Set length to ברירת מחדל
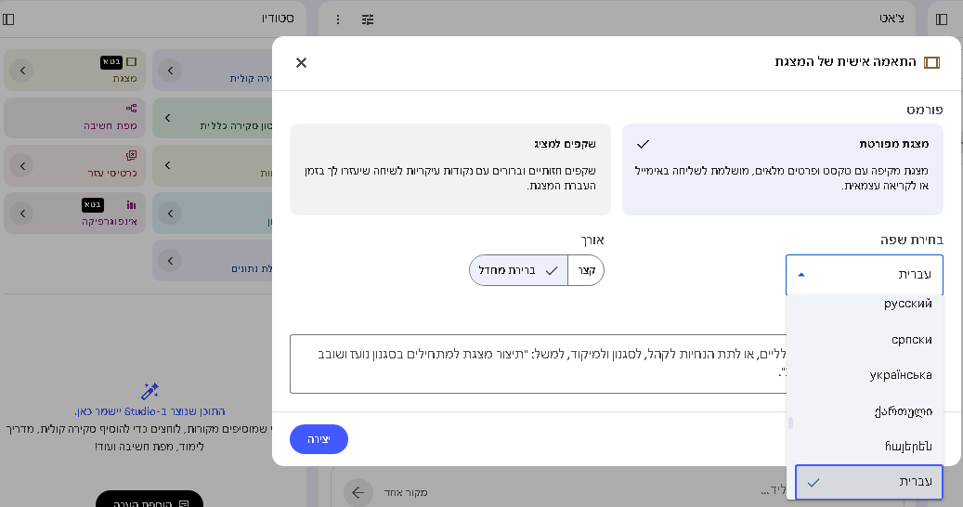This screenshot has width=963, height=507. click(518, 270)
